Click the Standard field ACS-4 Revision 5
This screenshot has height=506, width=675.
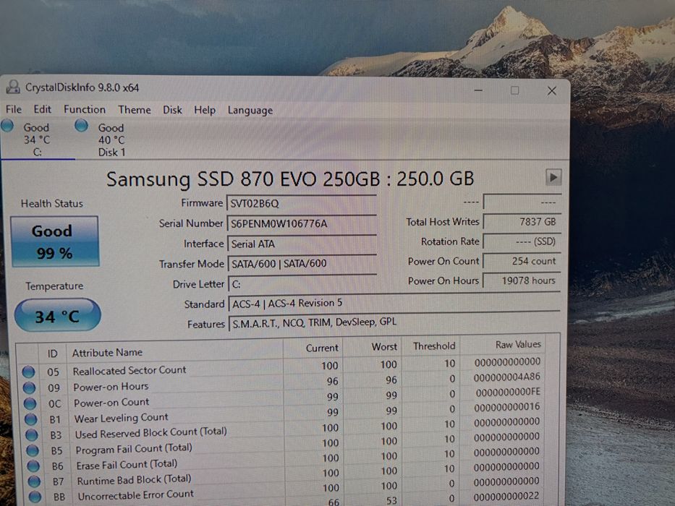tap(394, 304)
